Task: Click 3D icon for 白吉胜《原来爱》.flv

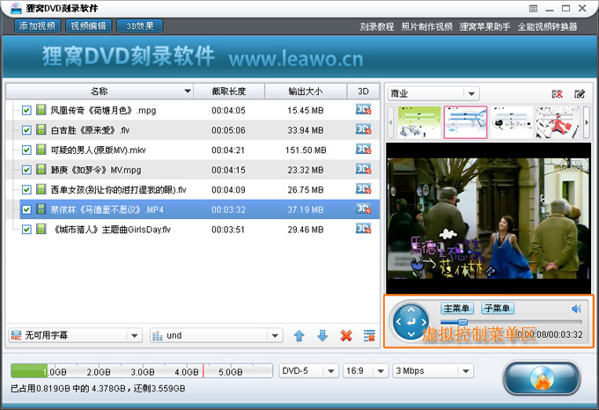Action: click(x=363, y=129)
